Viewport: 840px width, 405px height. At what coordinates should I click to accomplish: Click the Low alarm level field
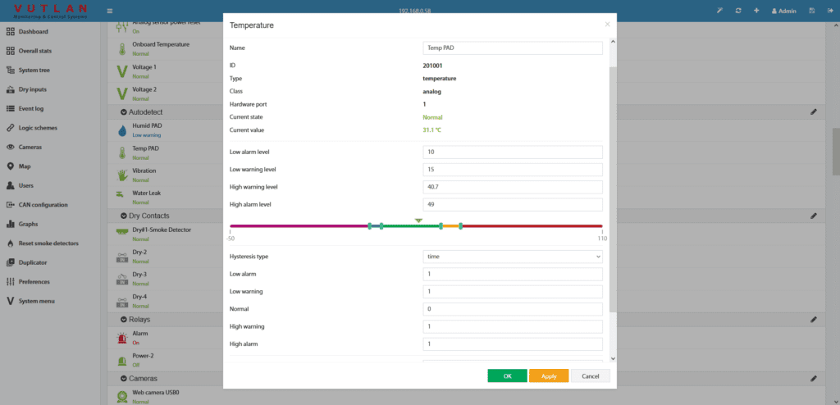[x=513, y=152]
